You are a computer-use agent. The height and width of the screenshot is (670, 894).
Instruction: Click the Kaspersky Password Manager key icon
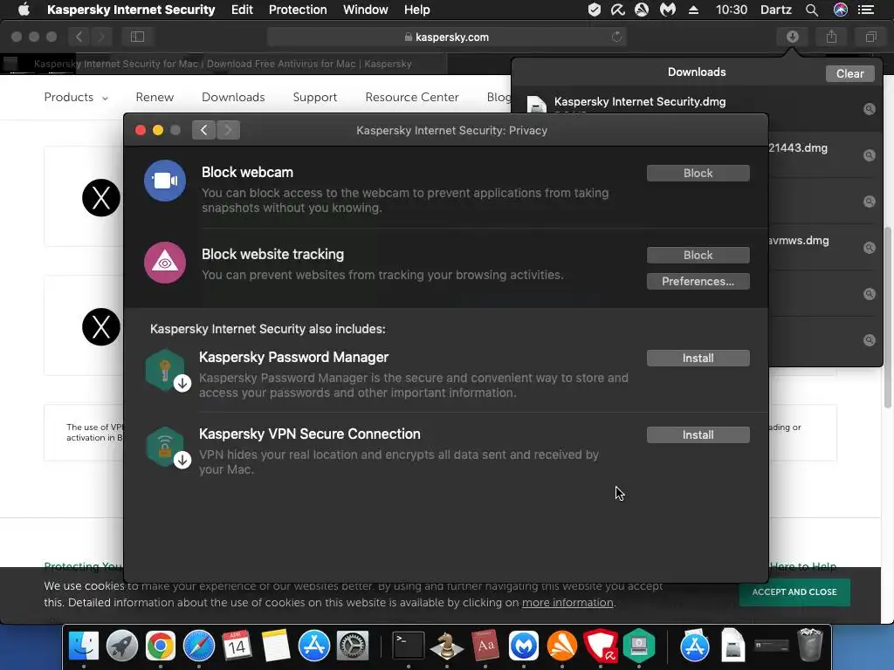point(166,369)
